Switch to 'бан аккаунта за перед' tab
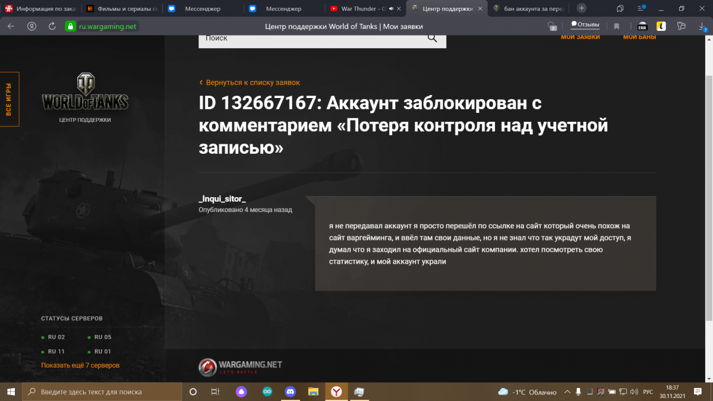Viewport: 713px width, 401px height. coord(528,8)
